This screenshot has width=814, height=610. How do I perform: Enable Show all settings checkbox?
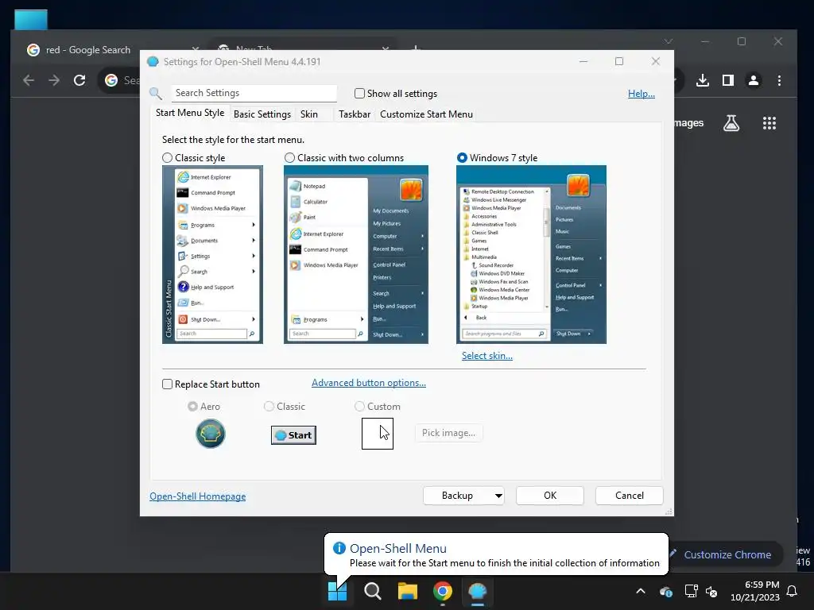coord(359,94)
